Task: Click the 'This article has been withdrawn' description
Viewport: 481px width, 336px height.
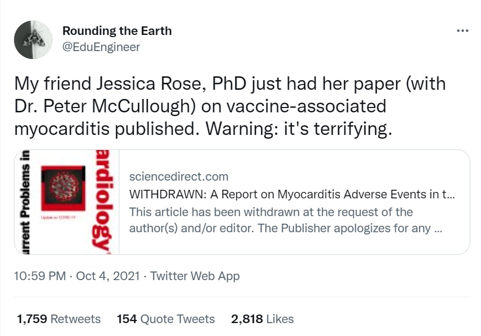Action: click(x=285, y=219)
